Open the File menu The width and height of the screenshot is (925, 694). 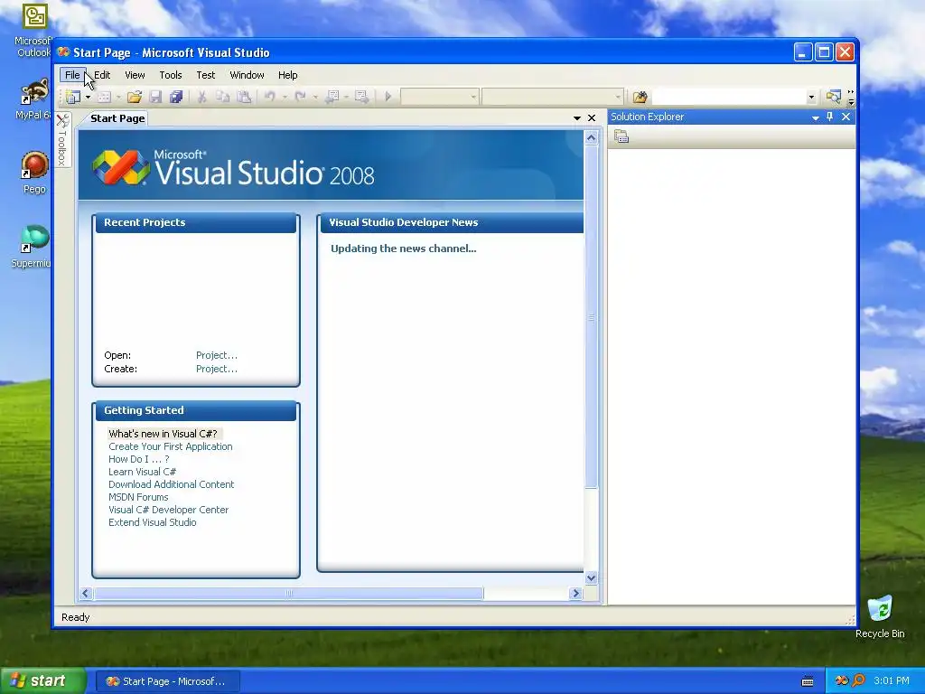tap(72, 75)
